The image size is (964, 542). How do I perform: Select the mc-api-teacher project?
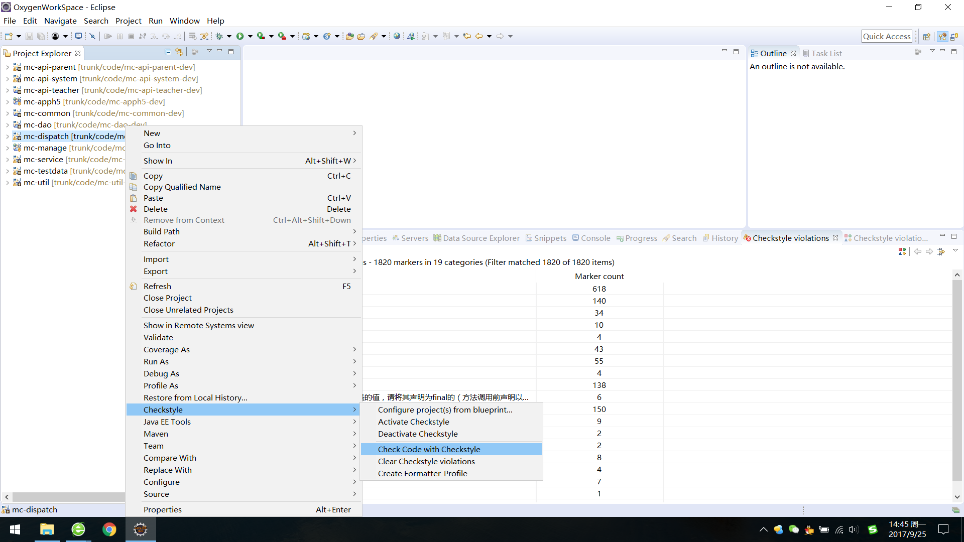[x=107, y=90]
